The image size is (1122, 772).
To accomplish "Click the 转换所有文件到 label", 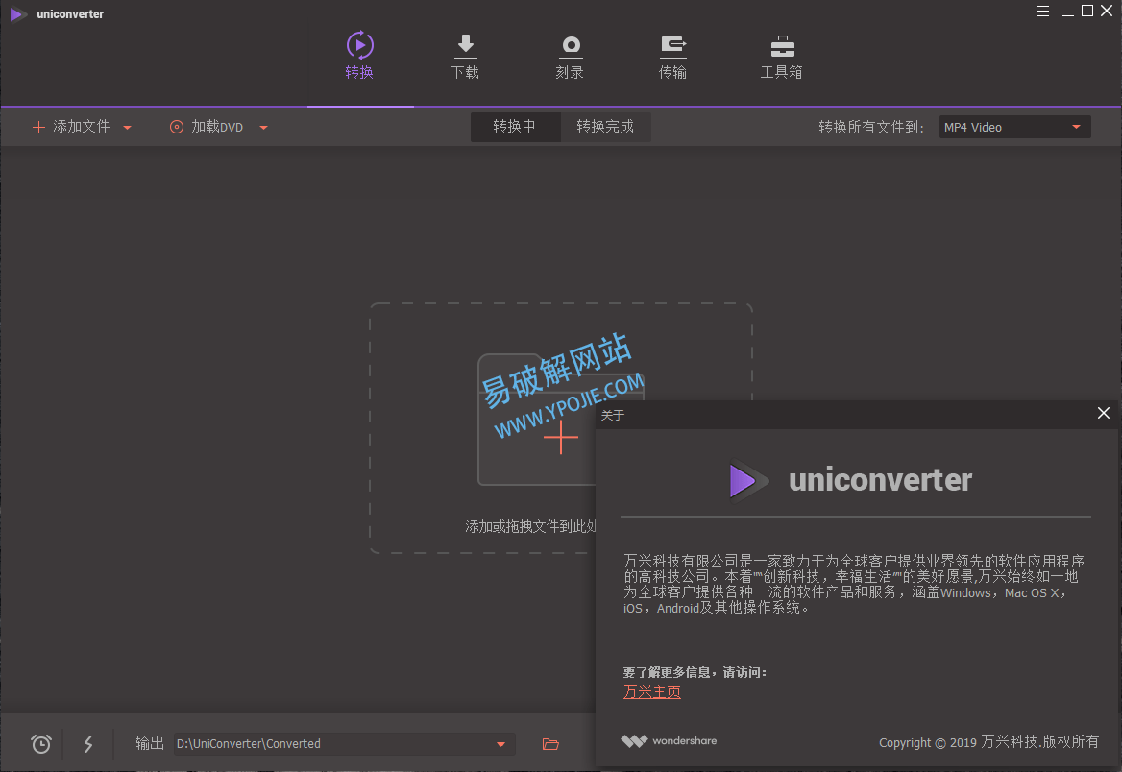I will pos(871,127).
